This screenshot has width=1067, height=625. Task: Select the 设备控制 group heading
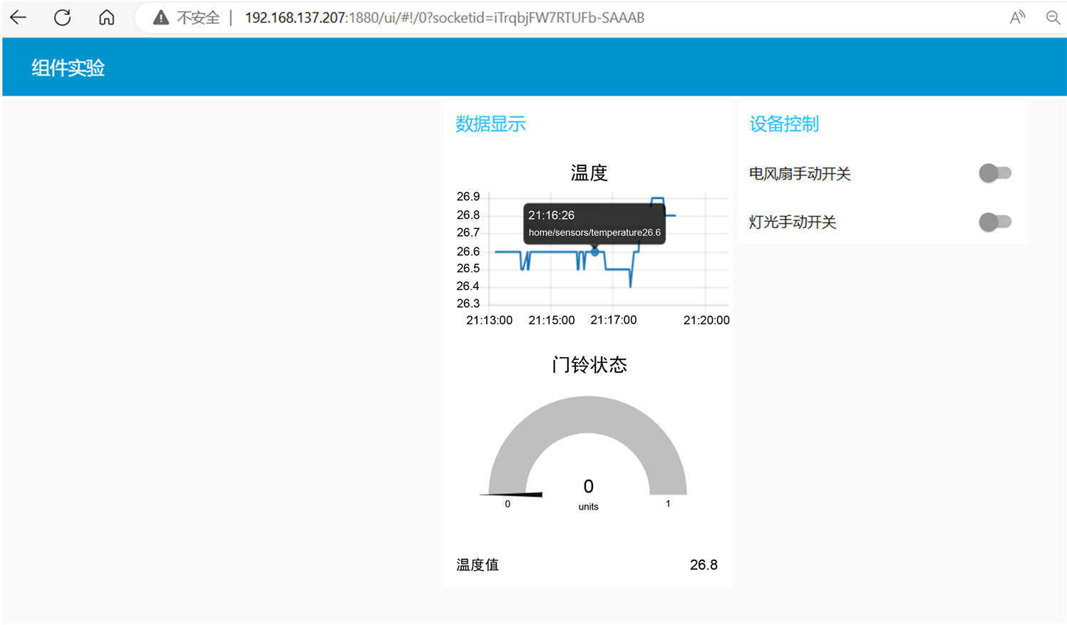(x=783, y=124)
